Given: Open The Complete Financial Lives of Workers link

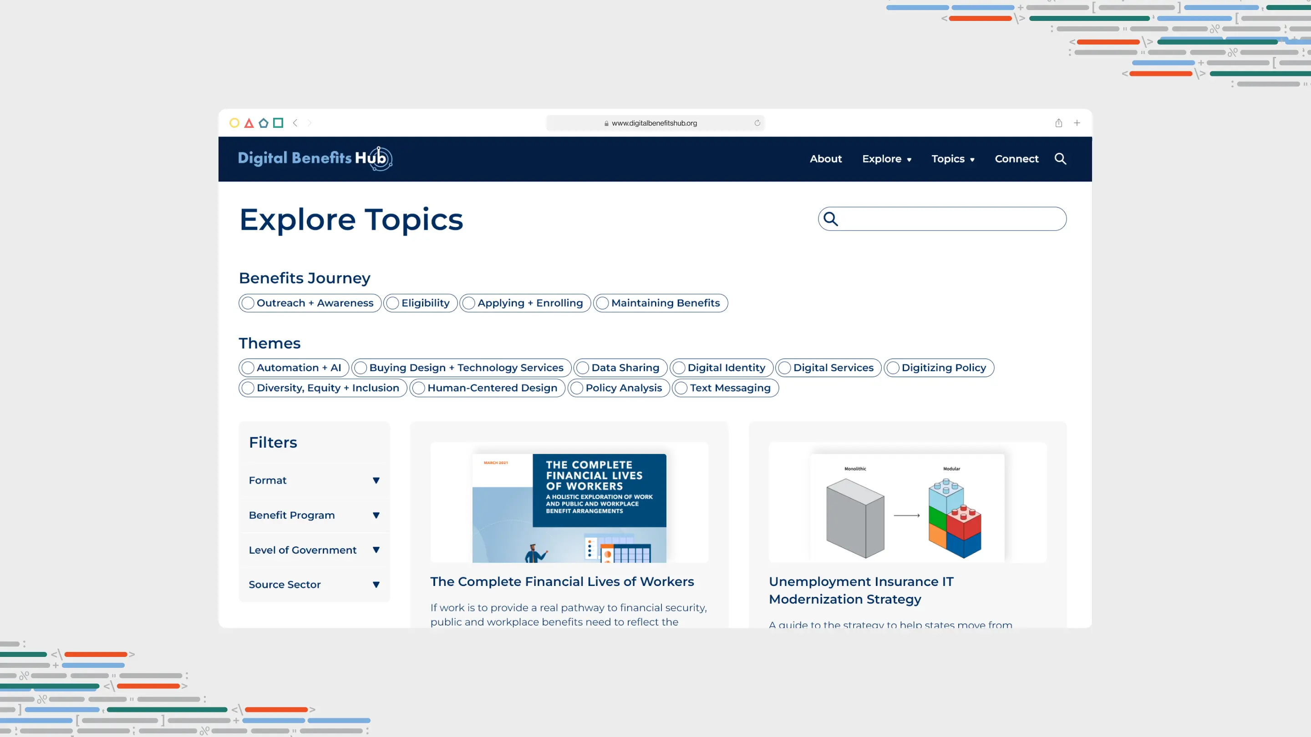Looking at the screenshot, I should point(562,581).
